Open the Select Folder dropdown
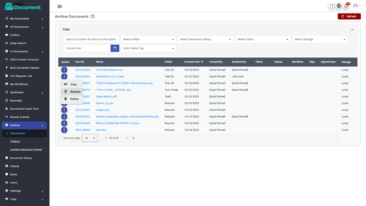 [x=148, y=39]
